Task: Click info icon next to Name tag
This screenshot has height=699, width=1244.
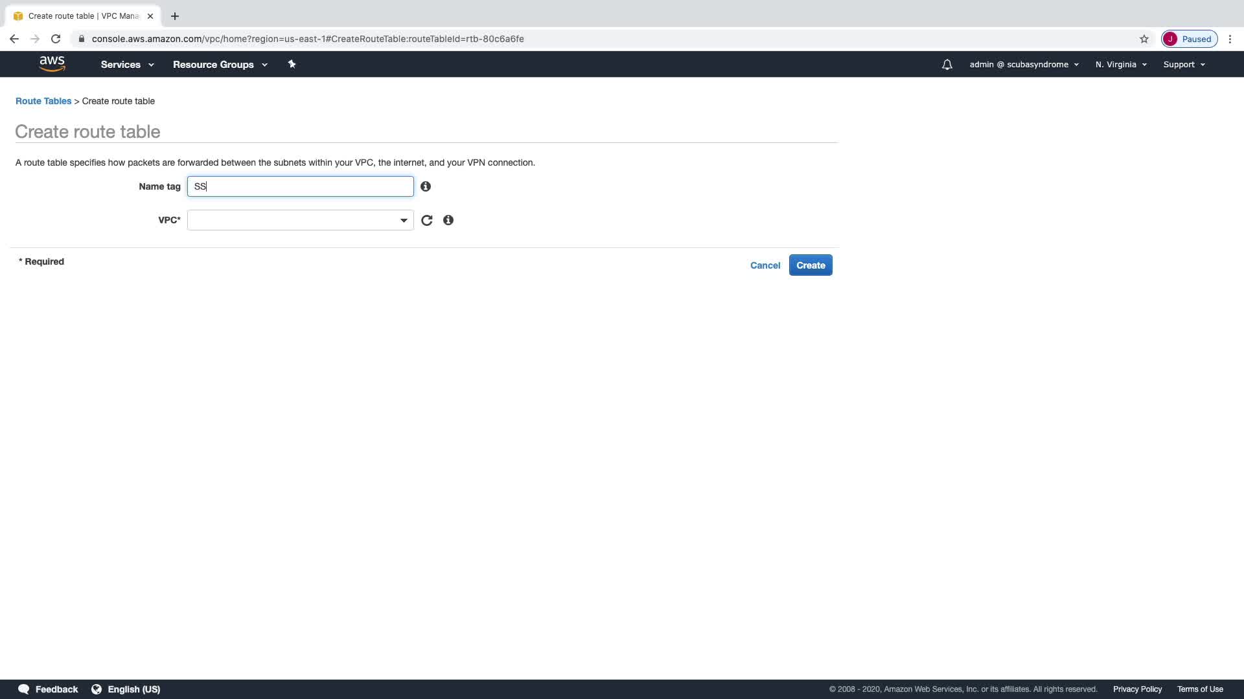Action: click(426, 186)
